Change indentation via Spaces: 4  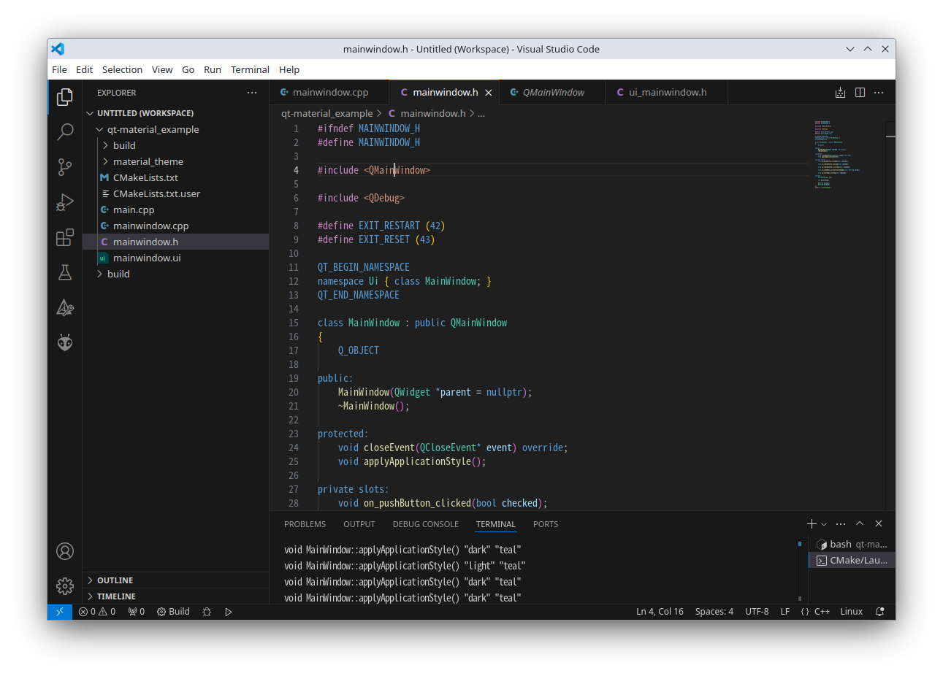714,612
